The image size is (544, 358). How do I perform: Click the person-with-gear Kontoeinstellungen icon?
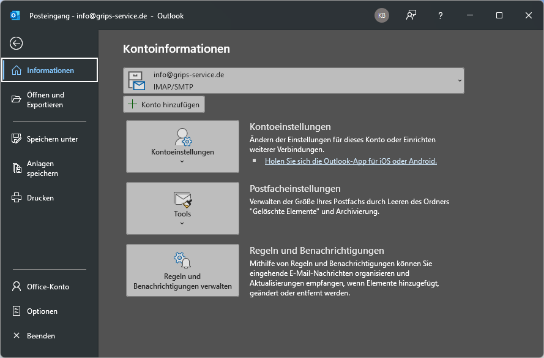click(183, 137)
